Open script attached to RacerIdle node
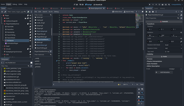This screenshot has width=184, height=106. tap(30, 27)
